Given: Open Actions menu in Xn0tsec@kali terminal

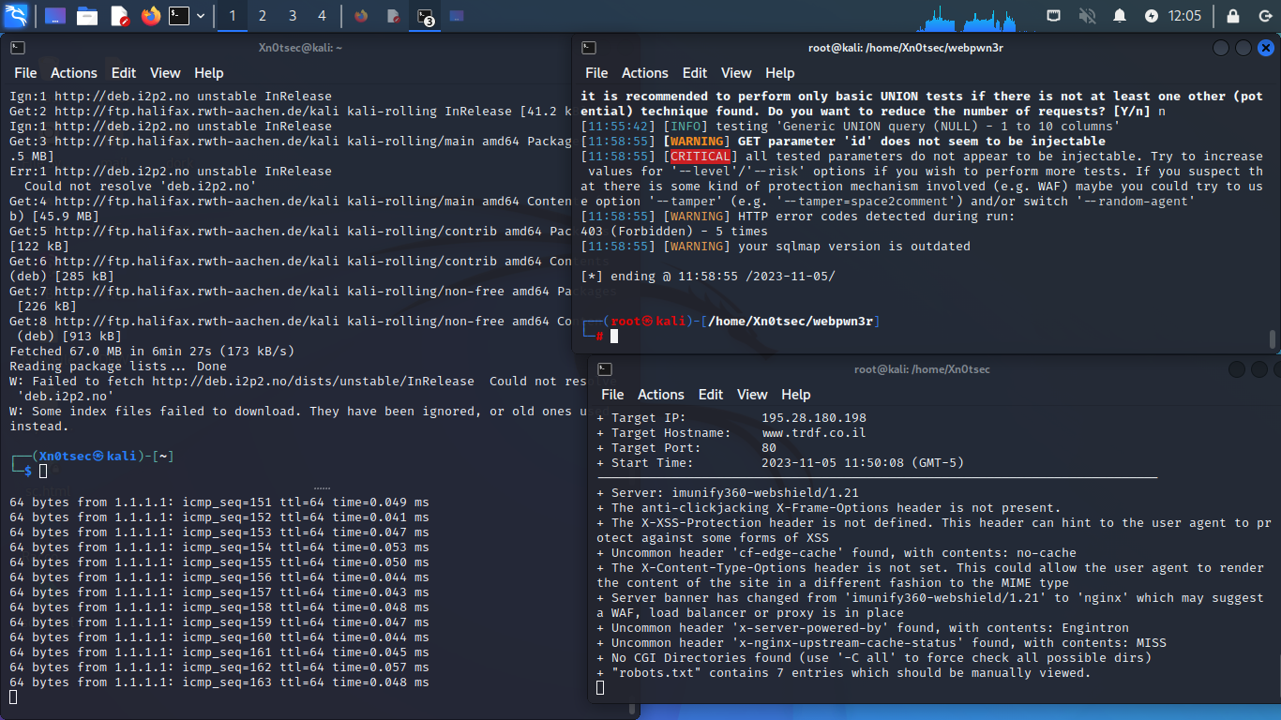Looking at the screenshot, I should pos(74,73).
